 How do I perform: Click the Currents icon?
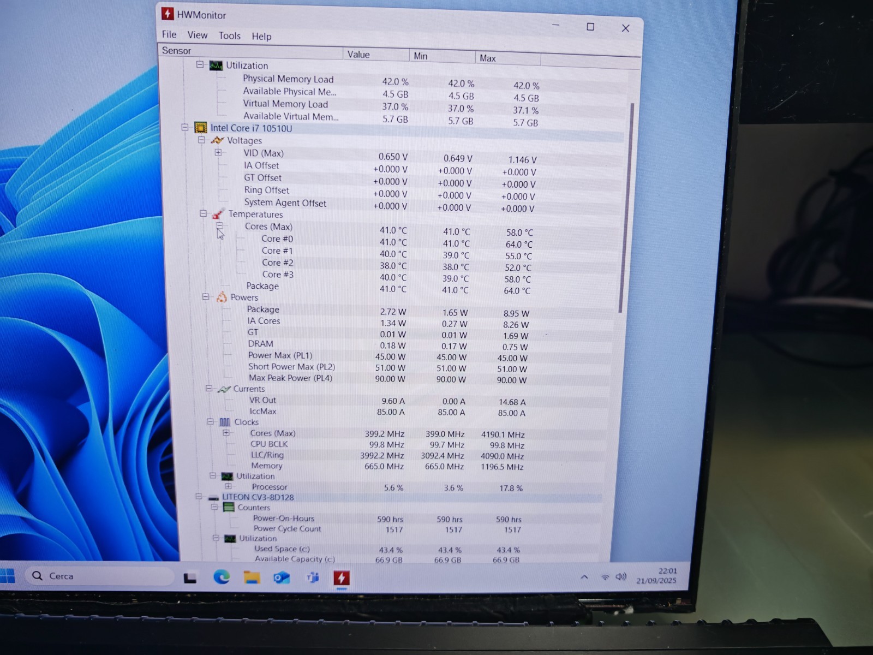[224, 389]
